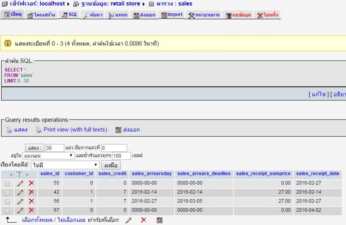Click the export icon beside the bottom selection actions
The width and height of the screenshot is (346, 225).
159,220
